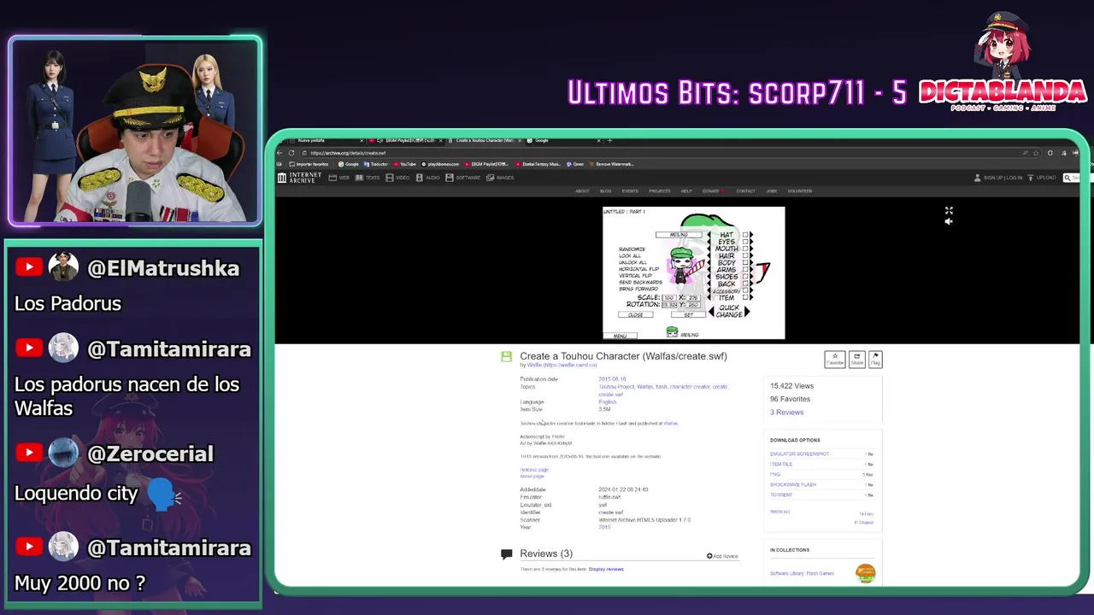Click the left arrow beside HAIR
The image size is (1094, 615).
709,255
